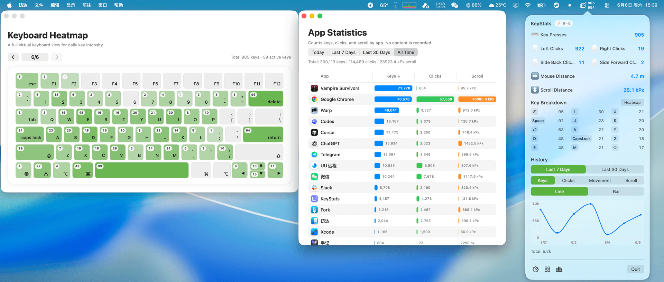Viewport: 664px width, 282px height.
Task: Click the Scroll Distance icon in KeyStats
Action: [x=535, y=90]
